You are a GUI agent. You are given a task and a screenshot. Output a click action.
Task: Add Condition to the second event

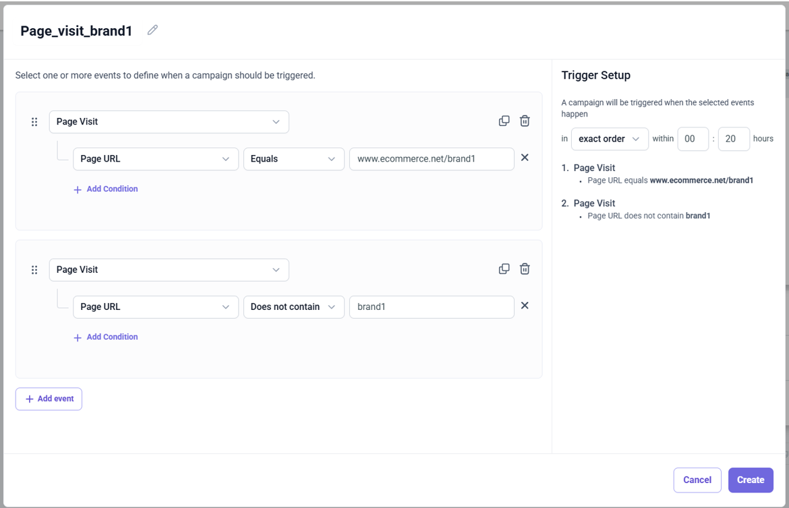[106, 337]
